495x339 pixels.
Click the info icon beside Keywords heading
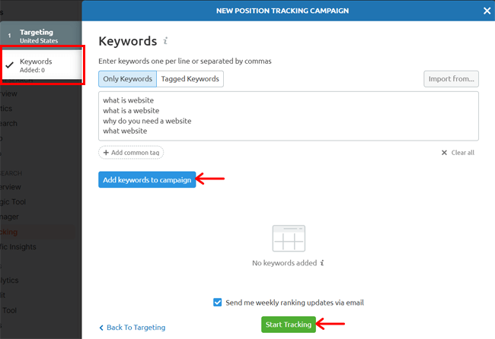(165, 40)
